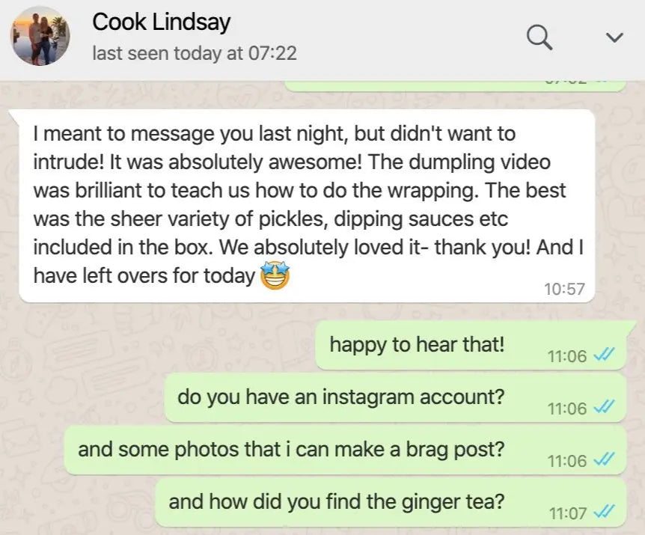Open search in this chat
645x535 pixels.
[539, 37]
